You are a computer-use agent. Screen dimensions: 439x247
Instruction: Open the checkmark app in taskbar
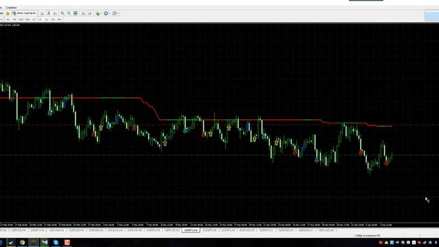point(11,242)
